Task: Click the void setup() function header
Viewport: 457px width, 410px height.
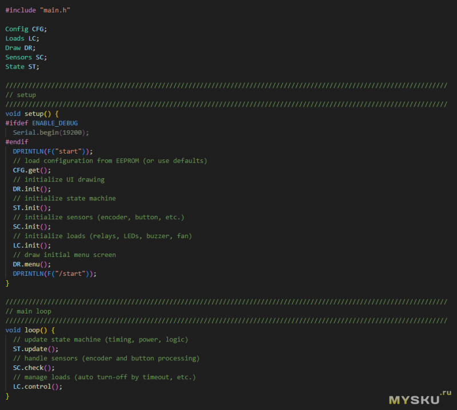Action: point(30,114)
